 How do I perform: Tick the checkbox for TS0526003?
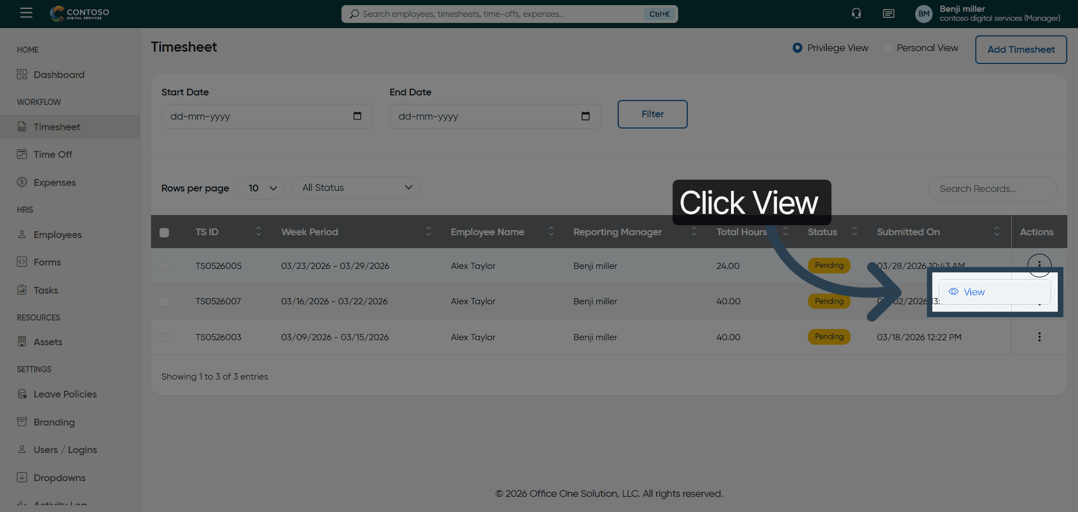pyautogui.click(x=164, y=337)
